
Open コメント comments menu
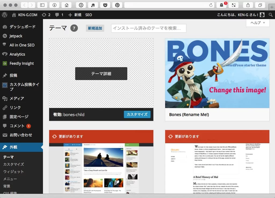[21, 126]
